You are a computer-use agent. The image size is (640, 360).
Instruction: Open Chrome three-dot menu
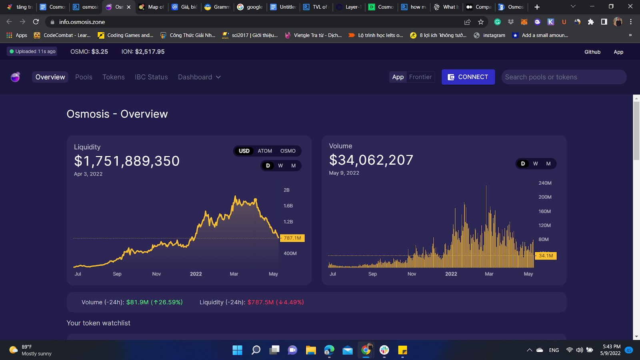click(x=631, y=22)
